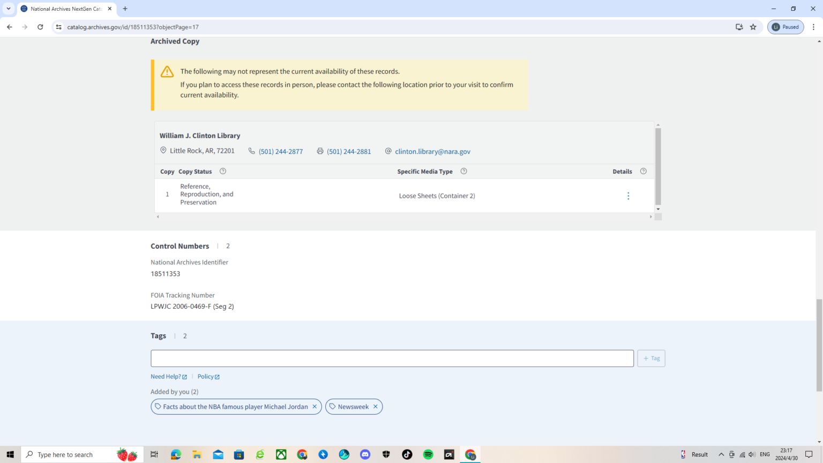The image size is (823, 463).
Task: View site information icon in the address bar
Action: pos(59,27)
